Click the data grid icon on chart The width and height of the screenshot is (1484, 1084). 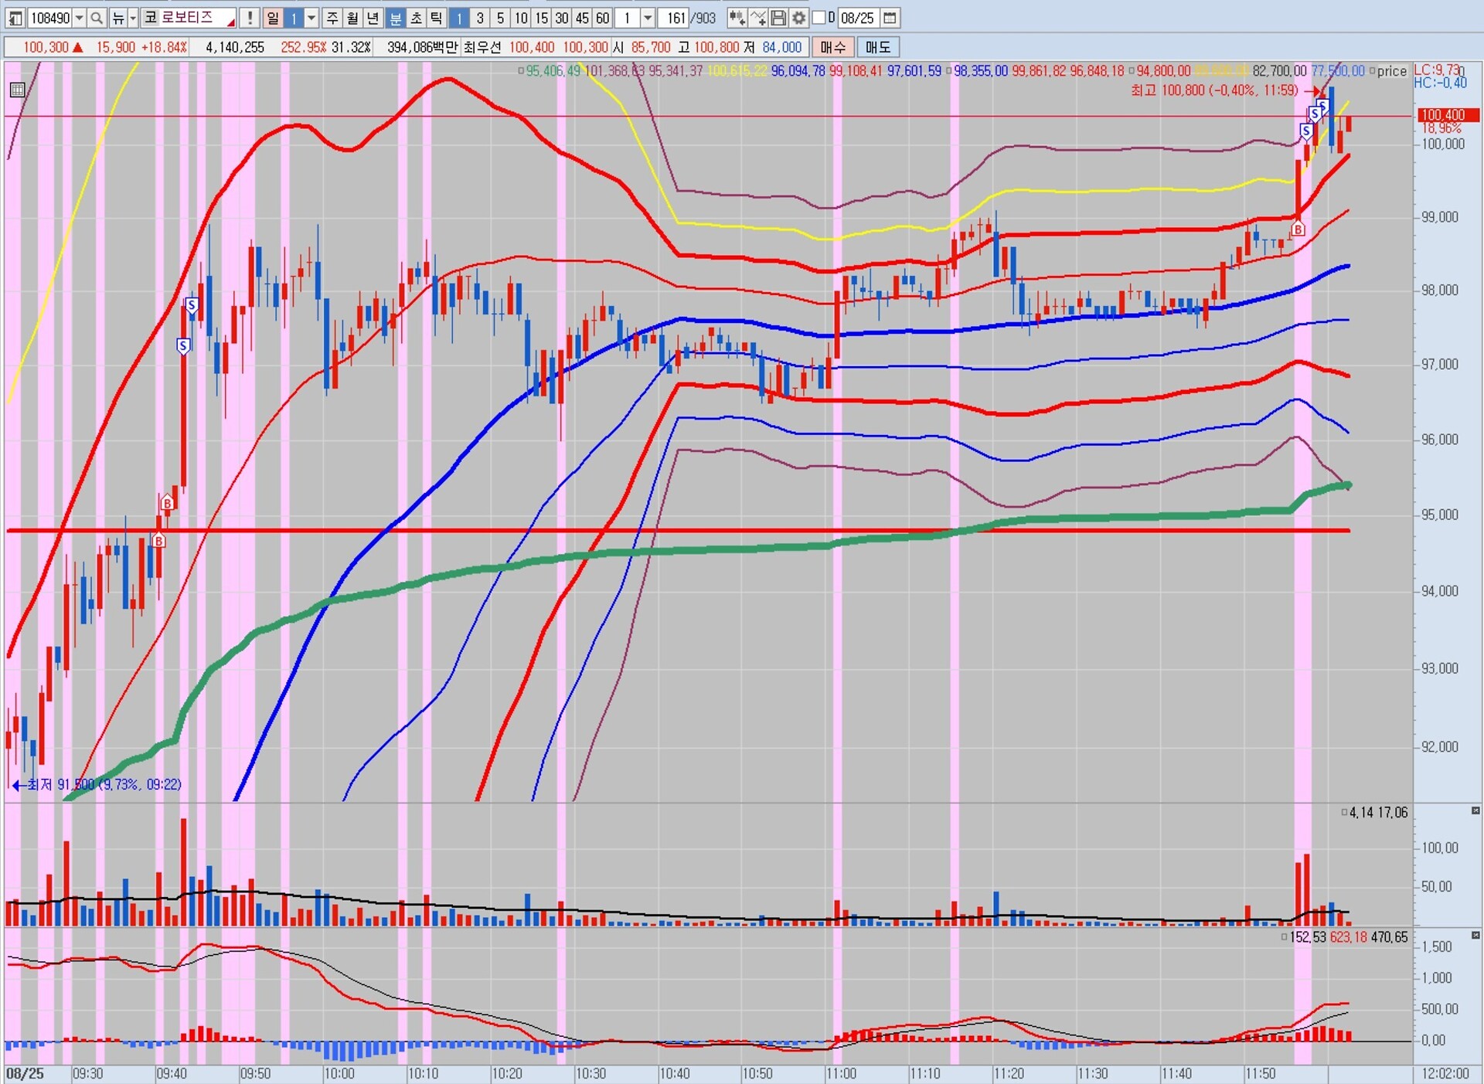coord(17,90)
